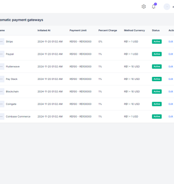
Task: Select the Paypal name text
Action: [x=10, y=54]
